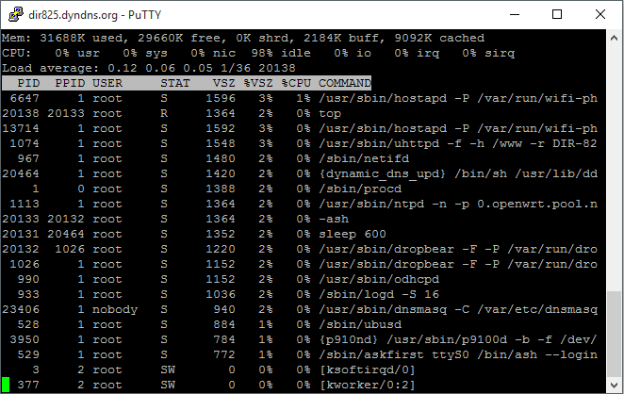Click the {dynamic_dns_upd} command text
624x394 pixels.
pyautogui.click(x=458, y=174)
